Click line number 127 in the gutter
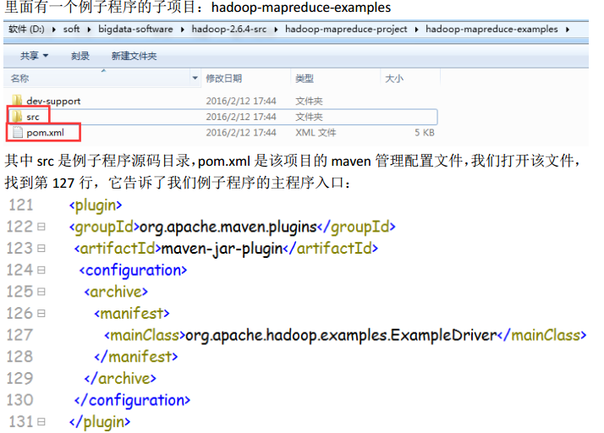Viewport: 604px width, 433px height. (x=19, y=335)
